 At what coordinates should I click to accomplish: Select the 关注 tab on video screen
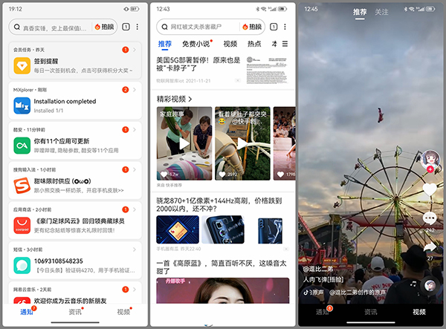(381, 12)
